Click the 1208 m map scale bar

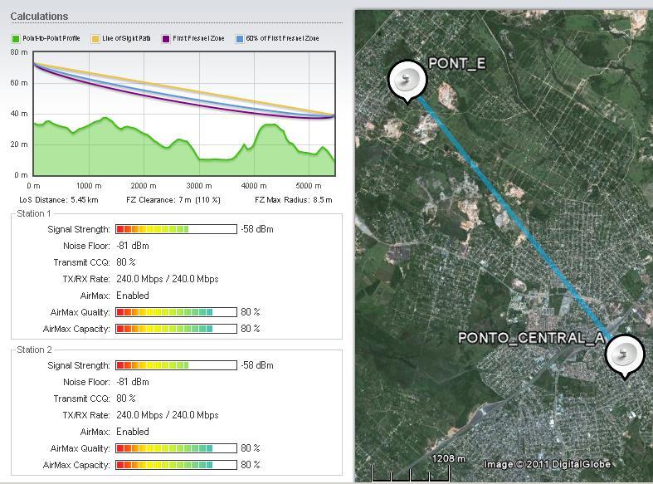coord(411,474)
